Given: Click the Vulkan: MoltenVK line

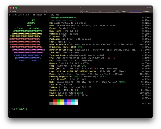Looking at the screenshot, I should 70,87.
